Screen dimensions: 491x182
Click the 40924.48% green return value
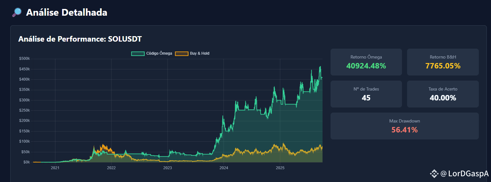(x=366, y=66)
